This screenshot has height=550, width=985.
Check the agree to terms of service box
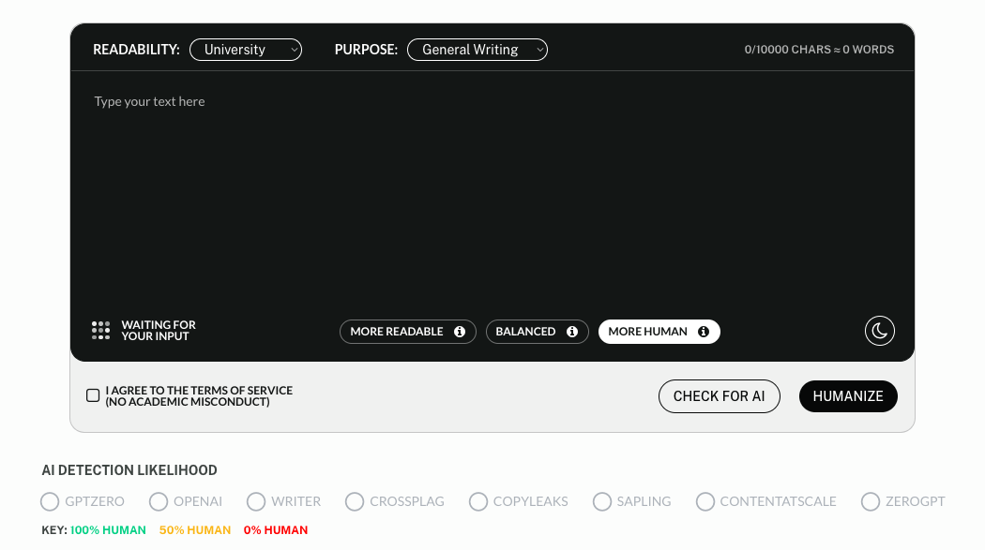(93, 395)
